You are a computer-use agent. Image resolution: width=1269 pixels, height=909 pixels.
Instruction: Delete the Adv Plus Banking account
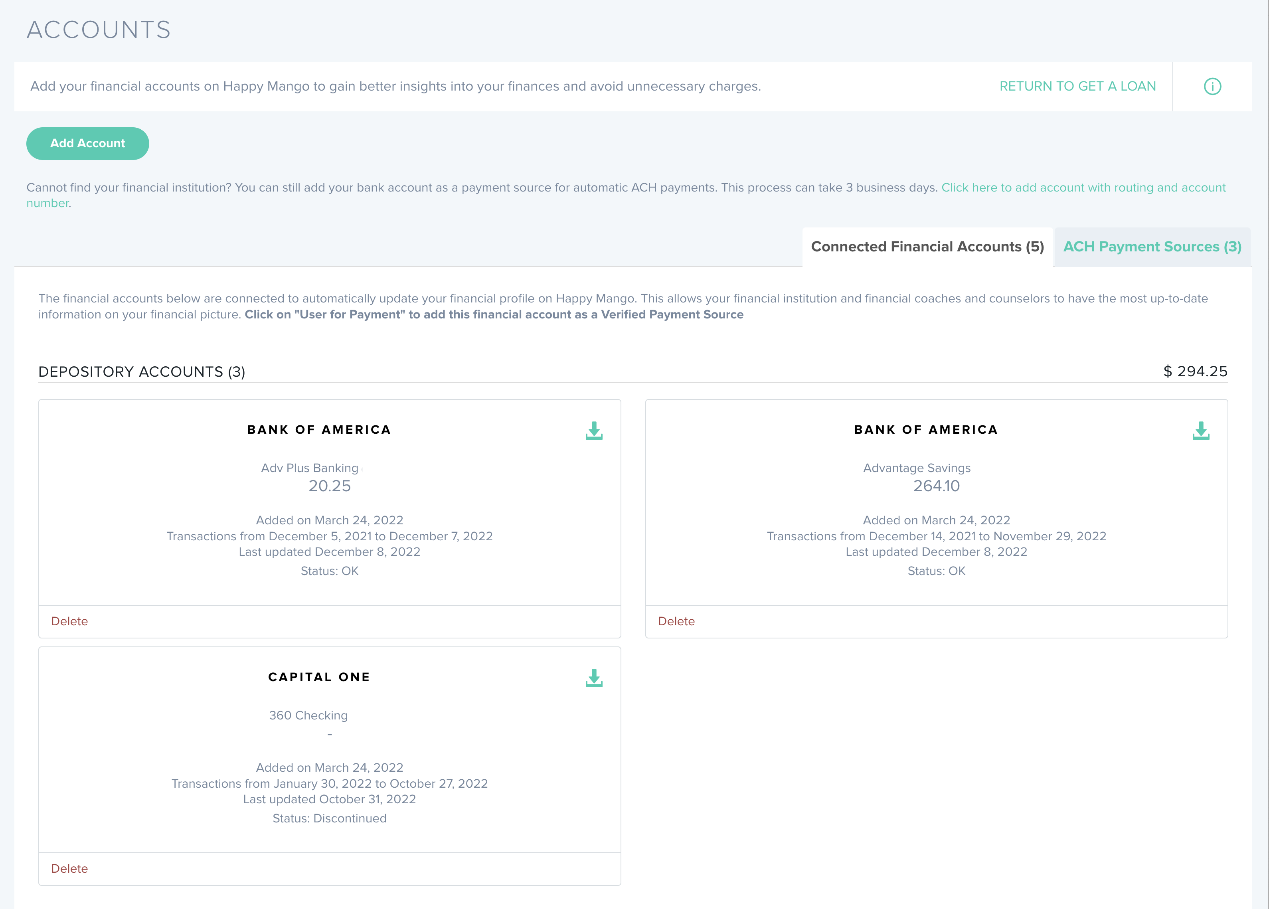[x=69, y=621]
